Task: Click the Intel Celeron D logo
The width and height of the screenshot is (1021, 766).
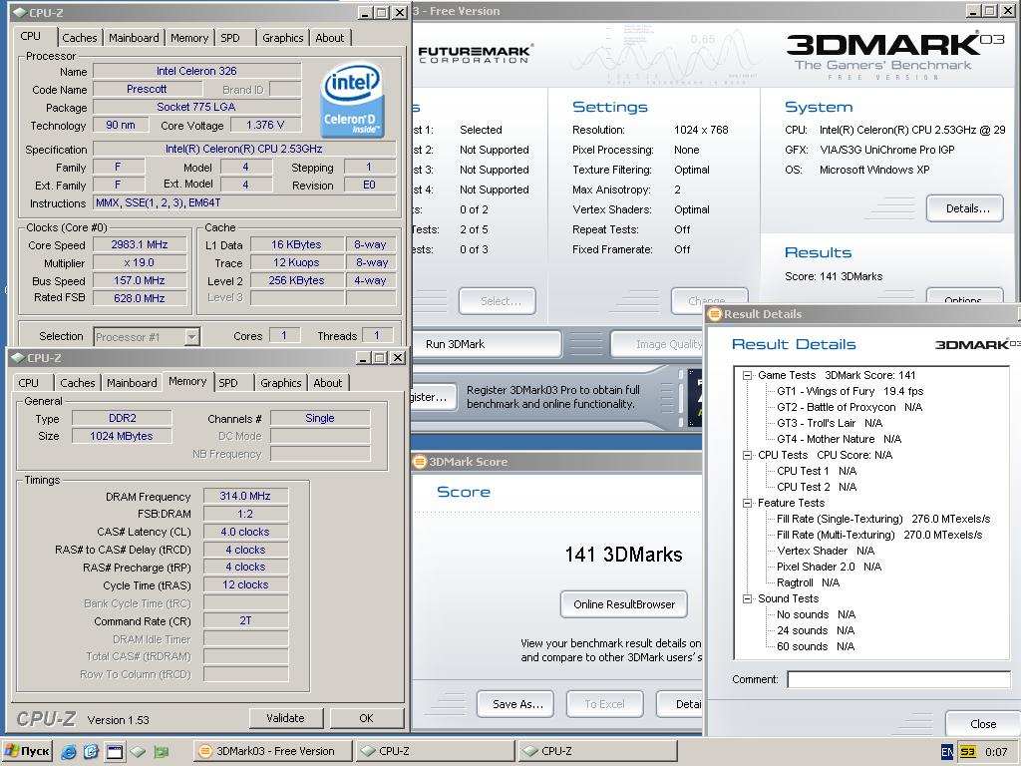Action: click(352, 100)
